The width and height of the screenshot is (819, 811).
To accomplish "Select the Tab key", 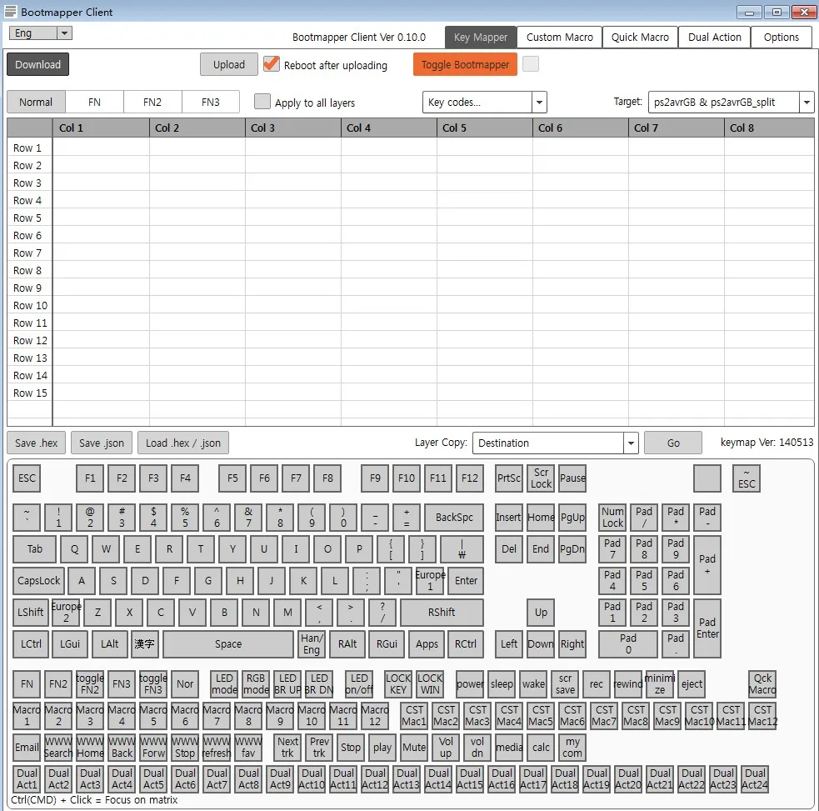I will pyautogui.click(x=34, y=549).
